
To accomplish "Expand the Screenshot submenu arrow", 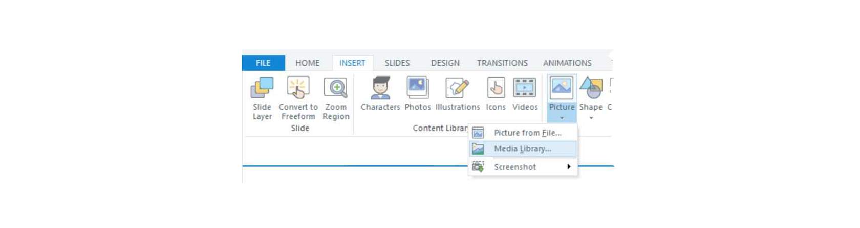I will 569,167.
